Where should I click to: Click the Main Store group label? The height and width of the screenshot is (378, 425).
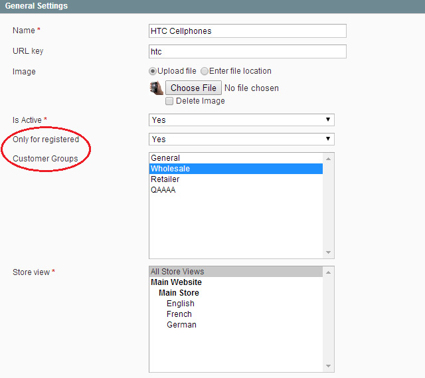coord(179,293)
